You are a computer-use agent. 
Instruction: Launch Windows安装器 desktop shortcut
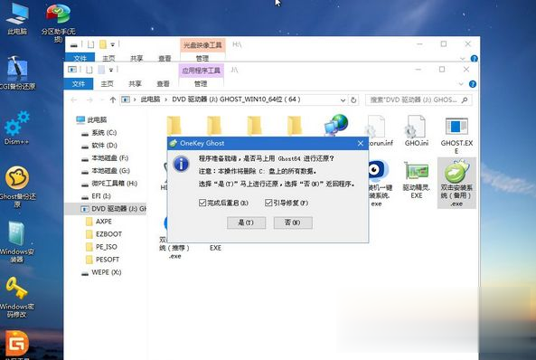click(x=17, y=242)
